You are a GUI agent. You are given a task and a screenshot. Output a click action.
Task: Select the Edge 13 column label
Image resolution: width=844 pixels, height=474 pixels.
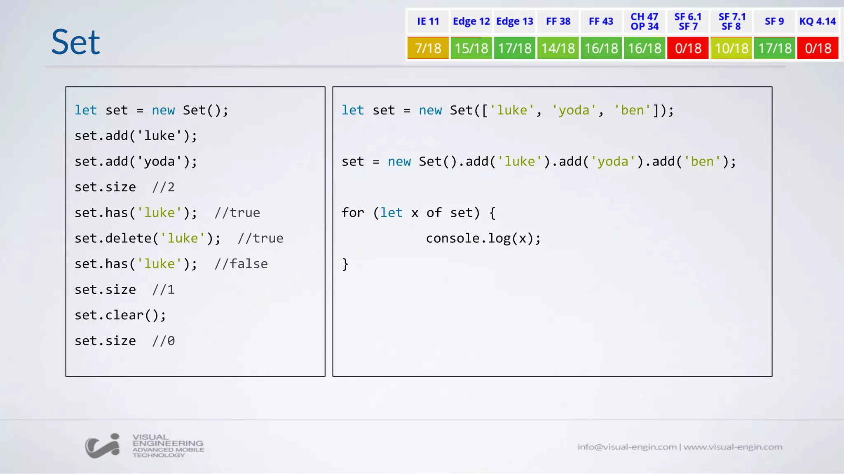coord(514,21)
